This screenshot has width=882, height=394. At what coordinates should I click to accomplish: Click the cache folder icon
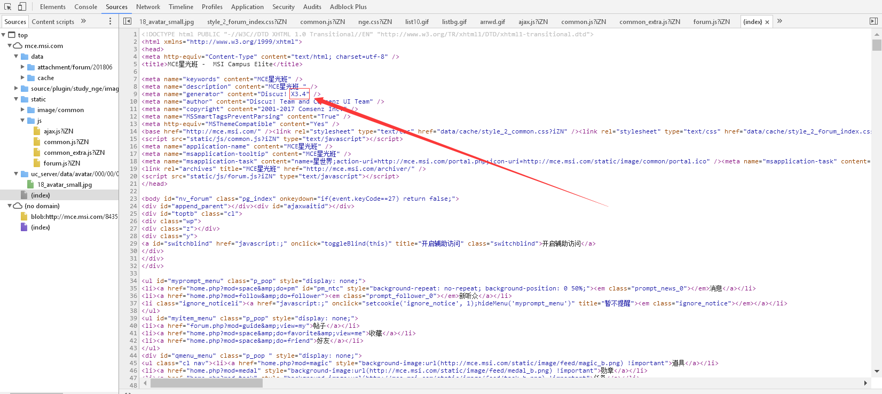(31, 77)
